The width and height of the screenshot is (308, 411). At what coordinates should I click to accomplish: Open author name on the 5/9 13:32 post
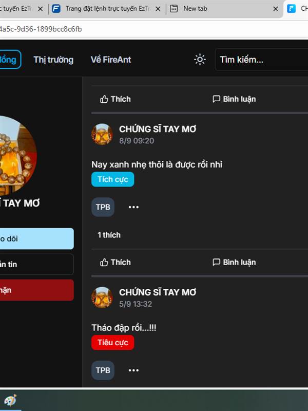[158, 292]
